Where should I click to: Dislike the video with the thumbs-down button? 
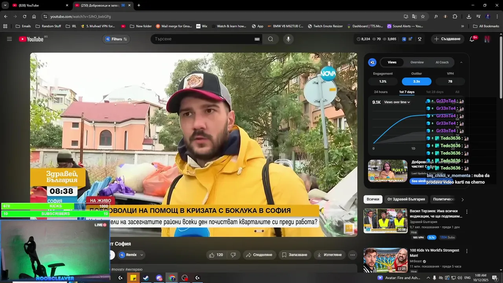pos(233,255)
